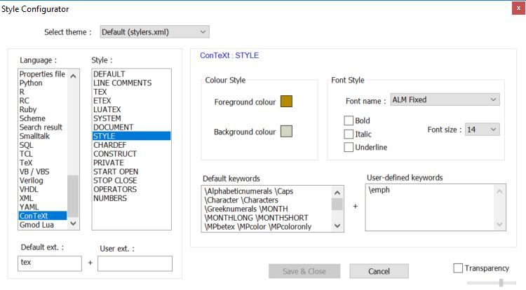Click the Save & Close button
526x290 pixels.
click(x=304, y=271)
